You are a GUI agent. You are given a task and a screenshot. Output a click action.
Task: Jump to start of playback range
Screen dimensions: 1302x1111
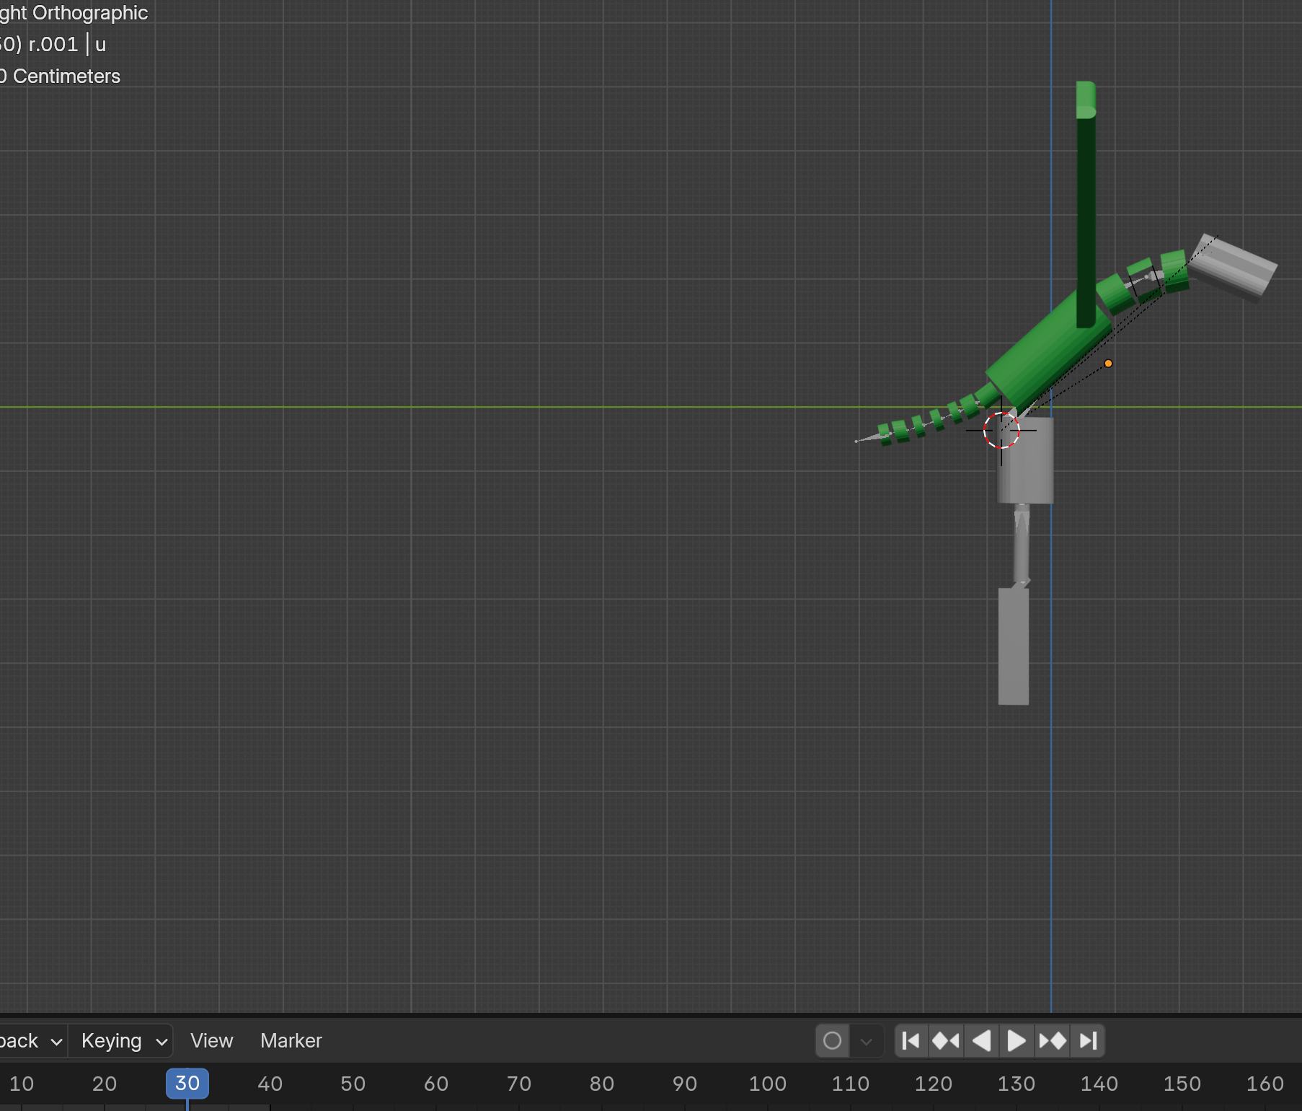pyautogui.click(x=911, y=1041)
